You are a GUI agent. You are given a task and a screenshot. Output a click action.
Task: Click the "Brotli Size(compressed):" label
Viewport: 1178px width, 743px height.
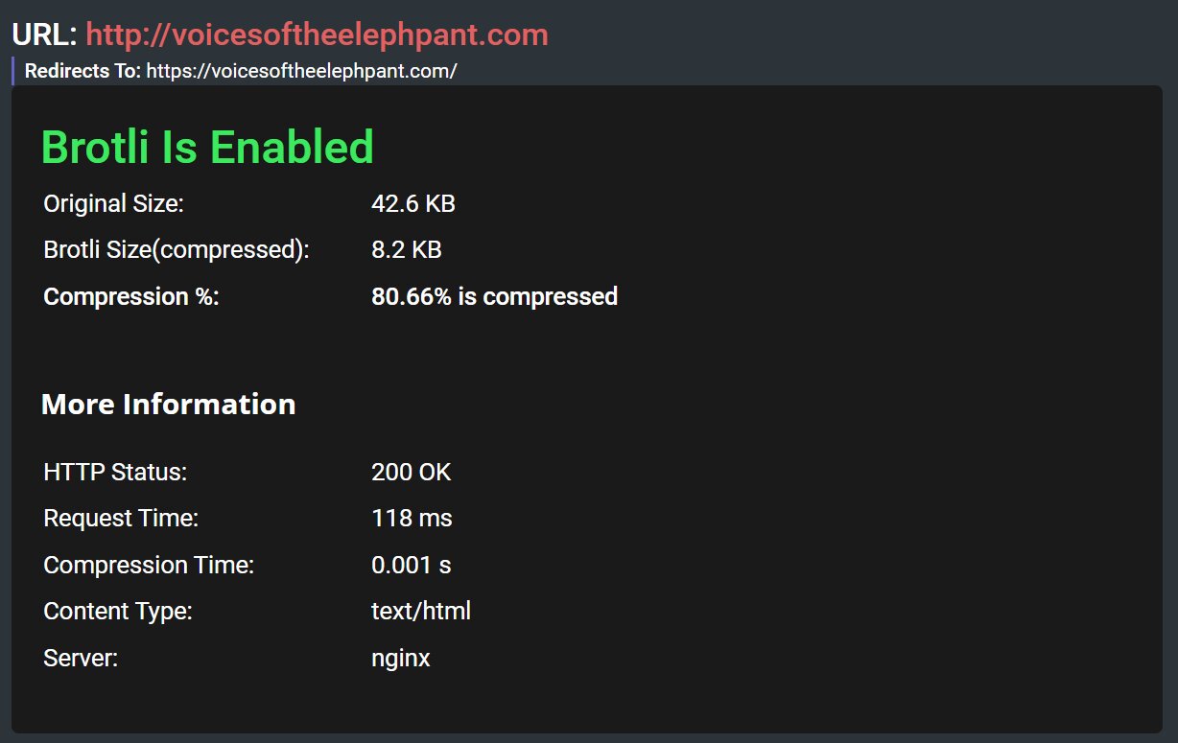(177, 250)
